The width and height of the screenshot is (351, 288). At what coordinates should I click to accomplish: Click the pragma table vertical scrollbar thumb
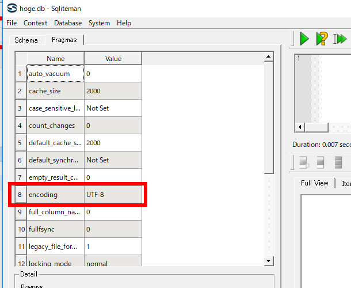(x=269, y=118)
